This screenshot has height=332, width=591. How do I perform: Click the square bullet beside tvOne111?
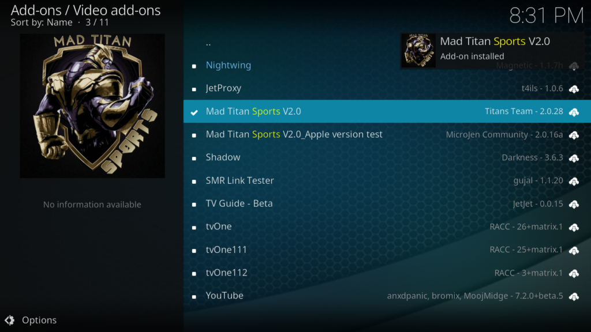pyautogui.click(x=194, y=251)
